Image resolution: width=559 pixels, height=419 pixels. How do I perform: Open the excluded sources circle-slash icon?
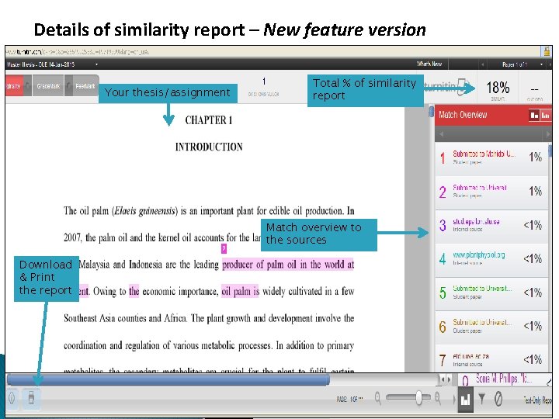point(498,399)
